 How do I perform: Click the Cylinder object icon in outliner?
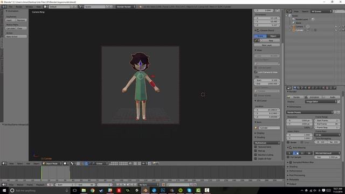tap(293, 30)
